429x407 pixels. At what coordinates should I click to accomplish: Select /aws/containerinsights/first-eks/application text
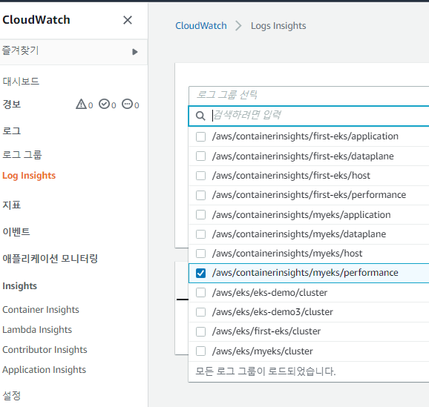pyautogui.click(x=305, y=136)
